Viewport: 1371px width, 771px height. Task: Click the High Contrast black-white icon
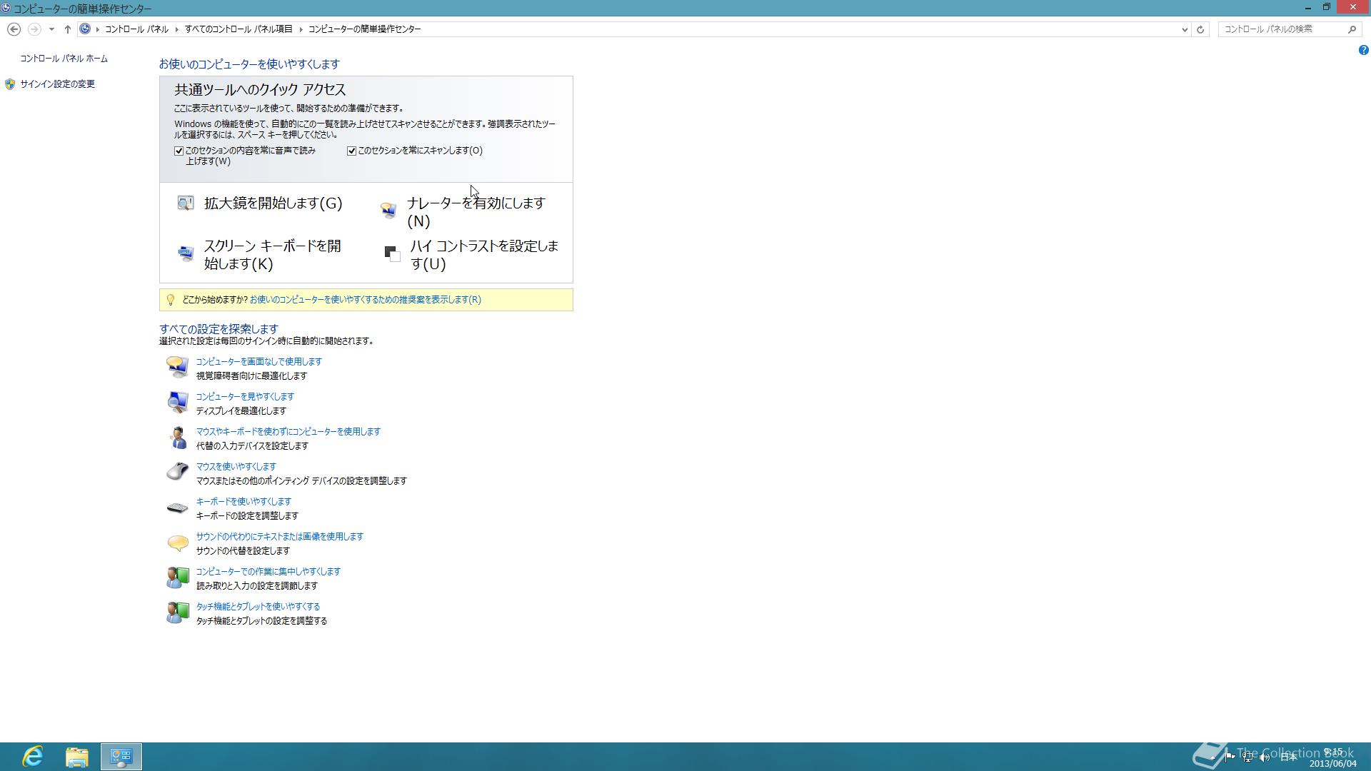tap(392, 253)
